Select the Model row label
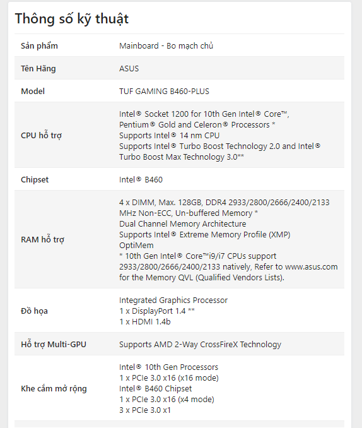This screenshot has height=428, width=362. (x=33, y=91)
